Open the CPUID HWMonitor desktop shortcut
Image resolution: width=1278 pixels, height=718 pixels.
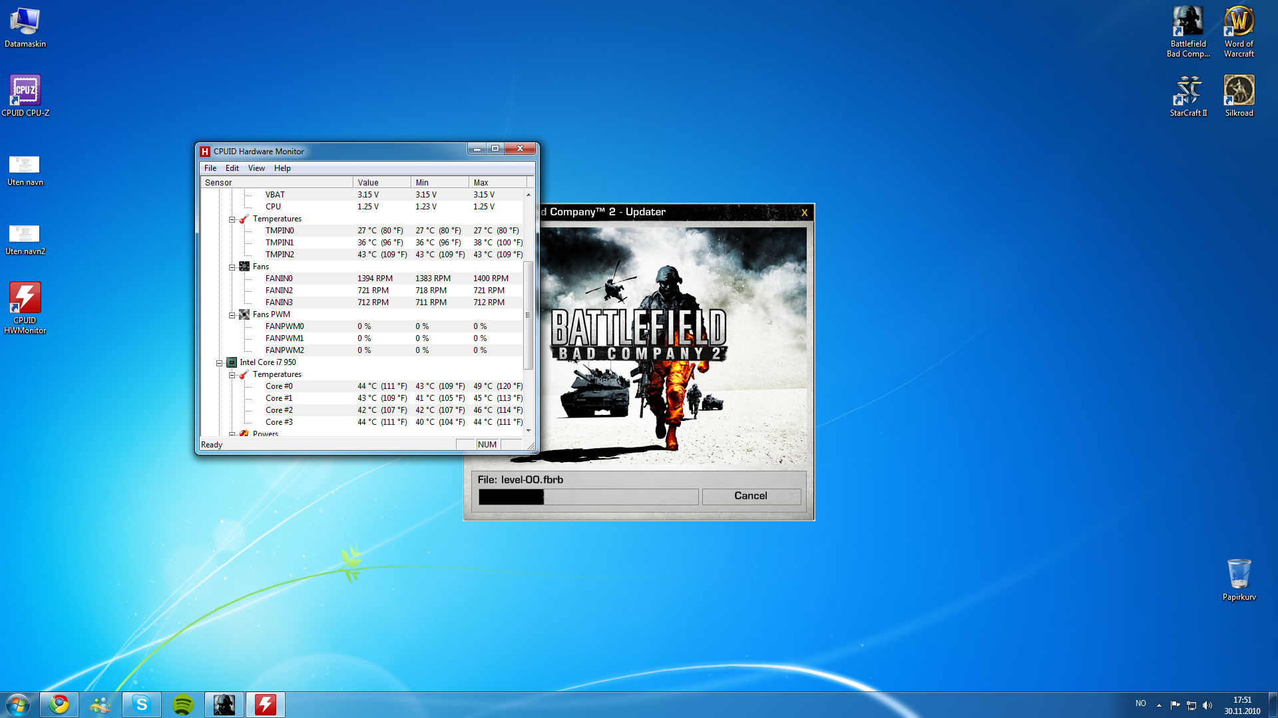tap(25, 307)
